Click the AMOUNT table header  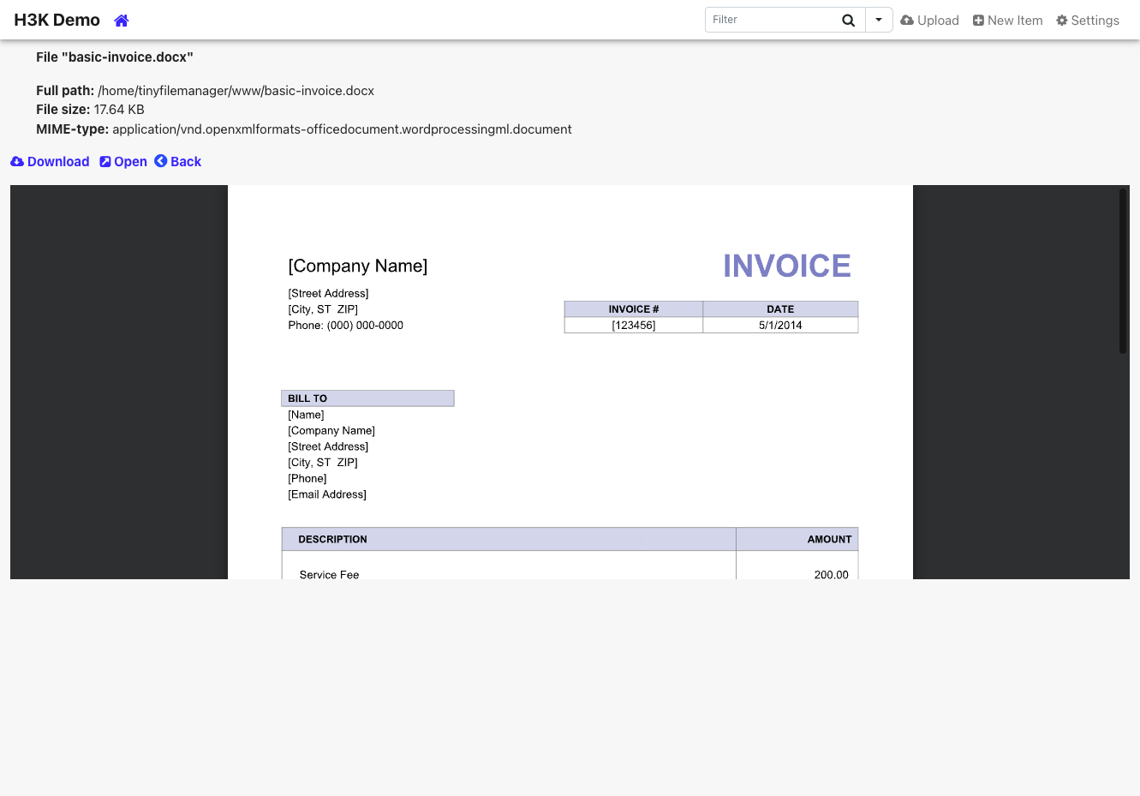797,539
